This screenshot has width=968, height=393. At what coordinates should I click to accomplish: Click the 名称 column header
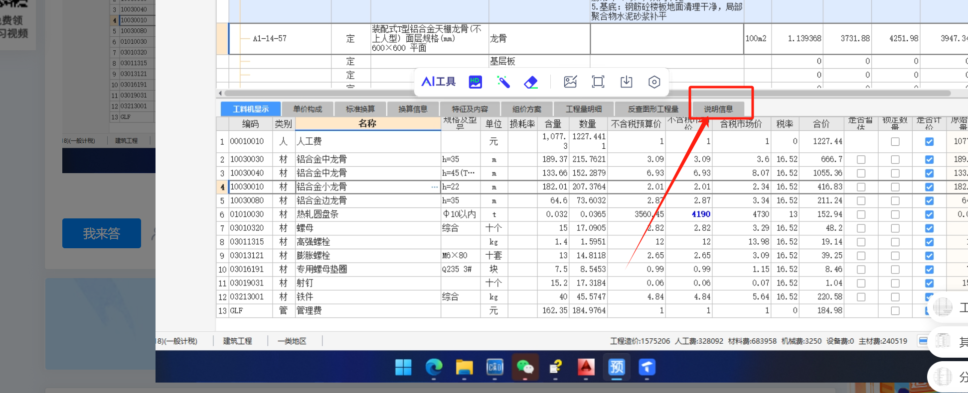[x=367, y=123]
